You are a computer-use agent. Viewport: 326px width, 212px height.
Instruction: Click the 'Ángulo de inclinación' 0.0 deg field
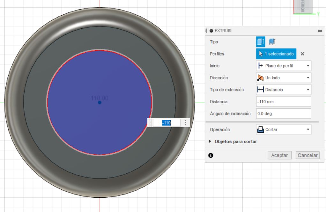283,114
